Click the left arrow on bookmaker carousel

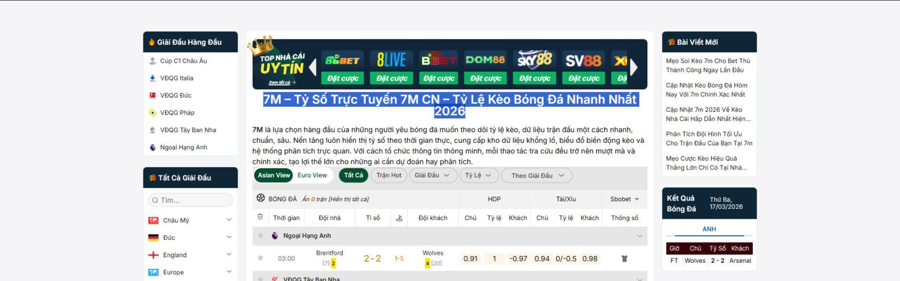[x=313, y=67]
